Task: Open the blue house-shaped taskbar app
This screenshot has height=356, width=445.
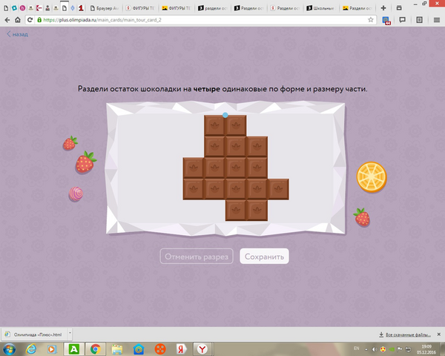Action: (138, 349)
